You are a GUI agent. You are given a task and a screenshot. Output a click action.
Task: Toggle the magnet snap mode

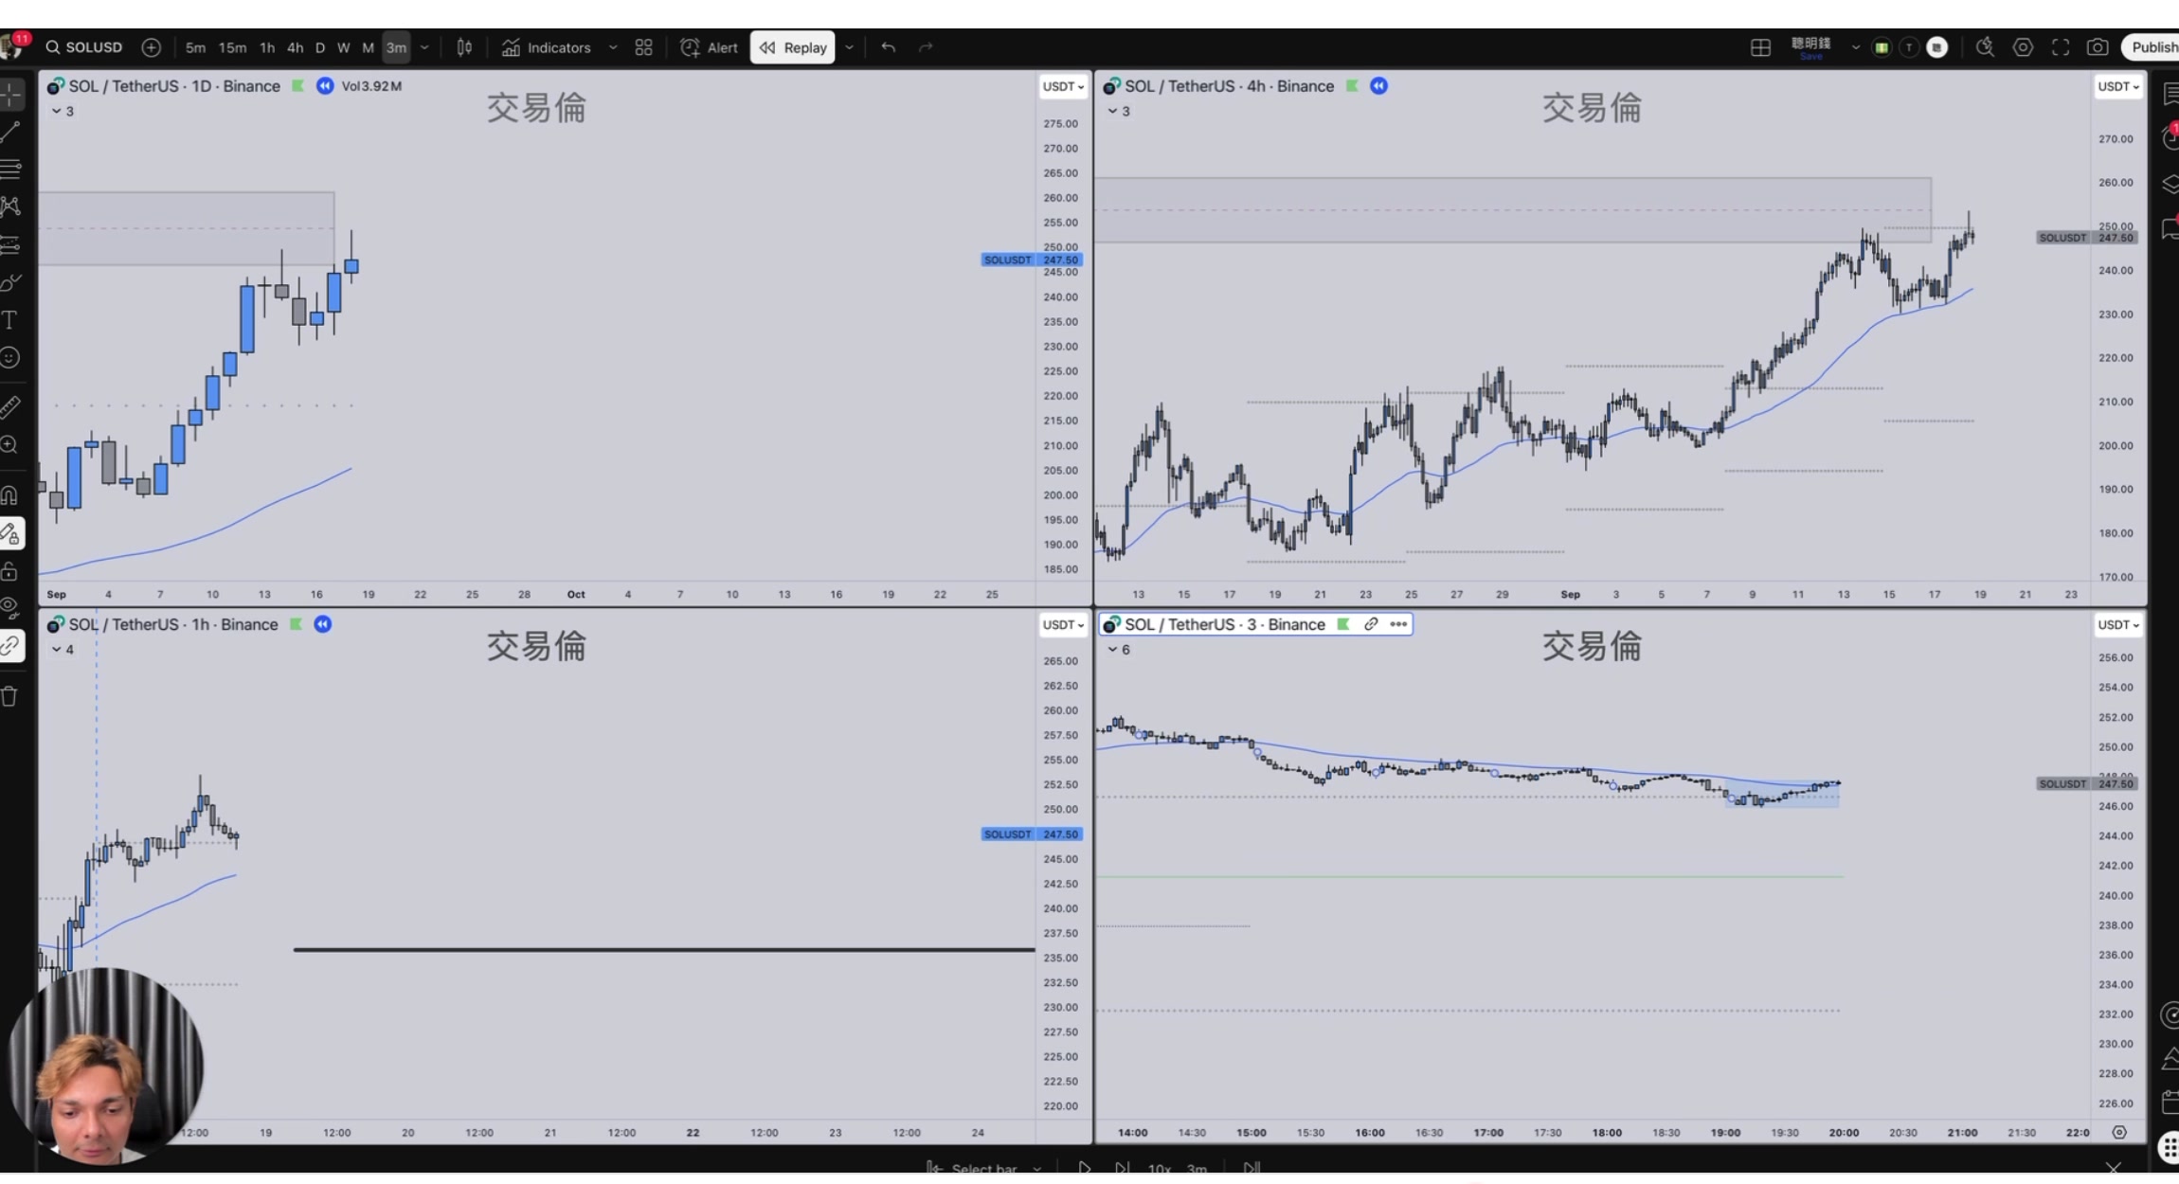click(x=10, y=494)
